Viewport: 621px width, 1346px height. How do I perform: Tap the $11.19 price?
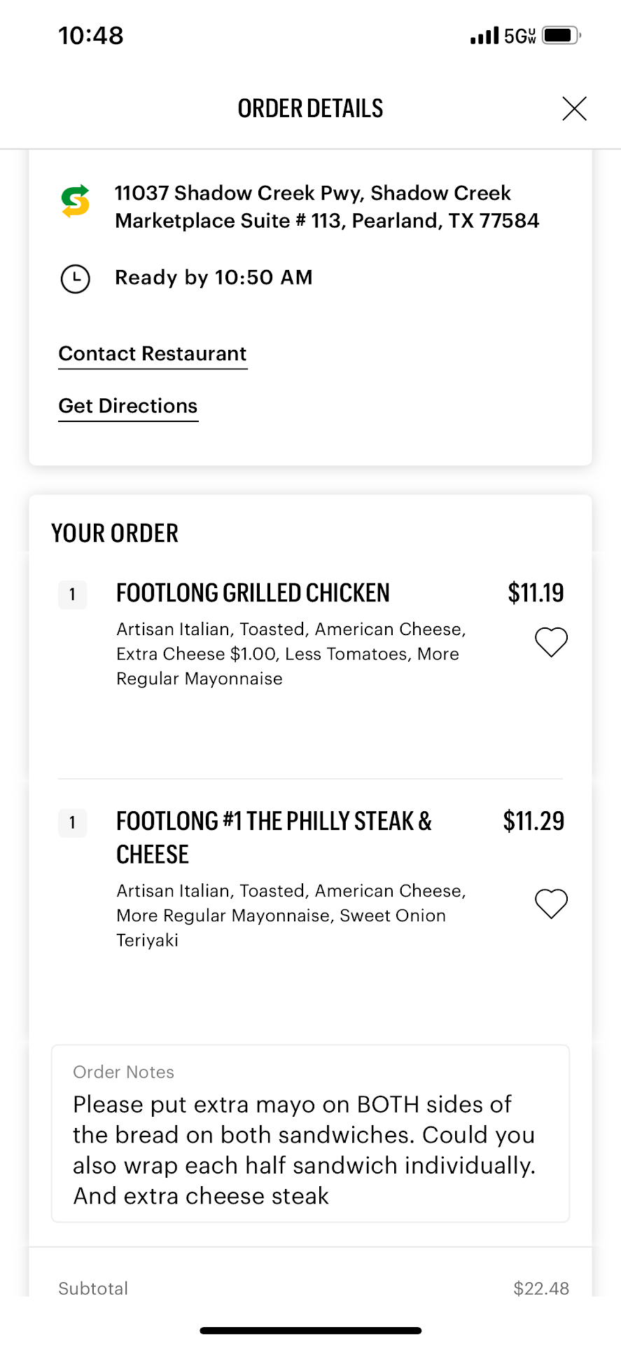click(536, 593)
